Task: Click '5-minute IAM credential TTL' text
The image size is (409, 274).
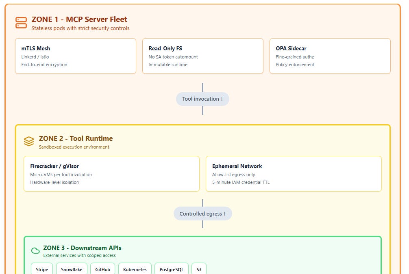Action: [x=241, y=182]
